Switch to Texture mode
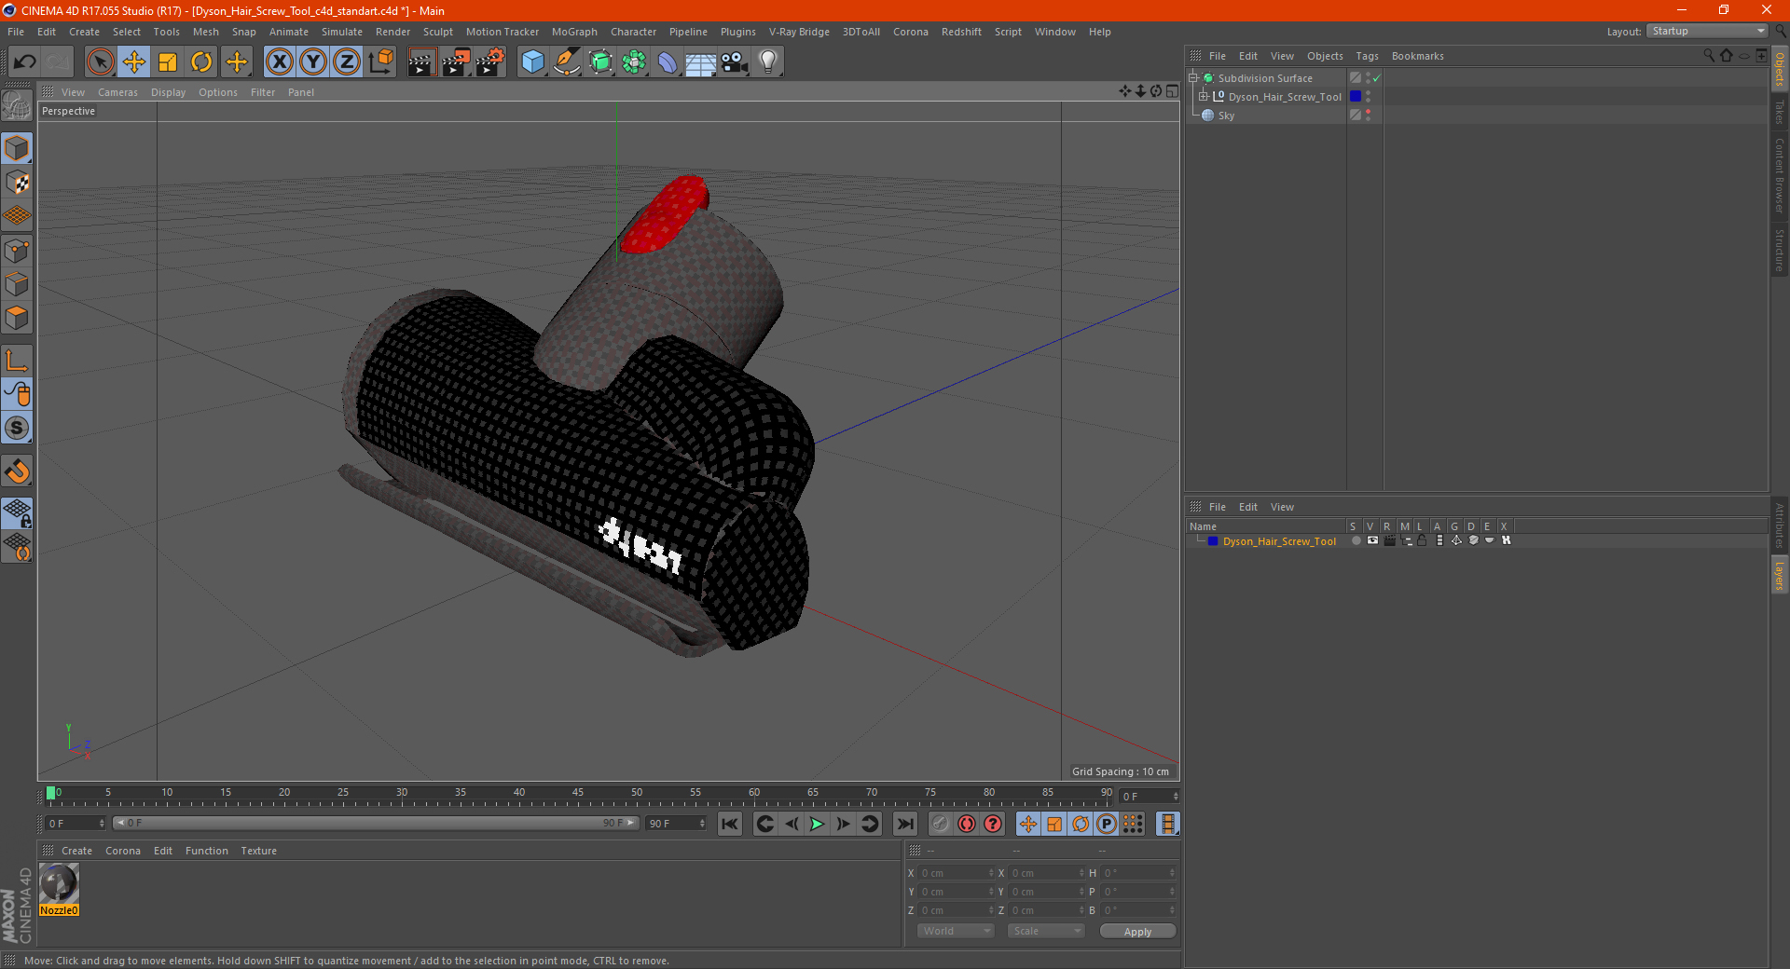1790x969 pixels. tap(17, 183)
